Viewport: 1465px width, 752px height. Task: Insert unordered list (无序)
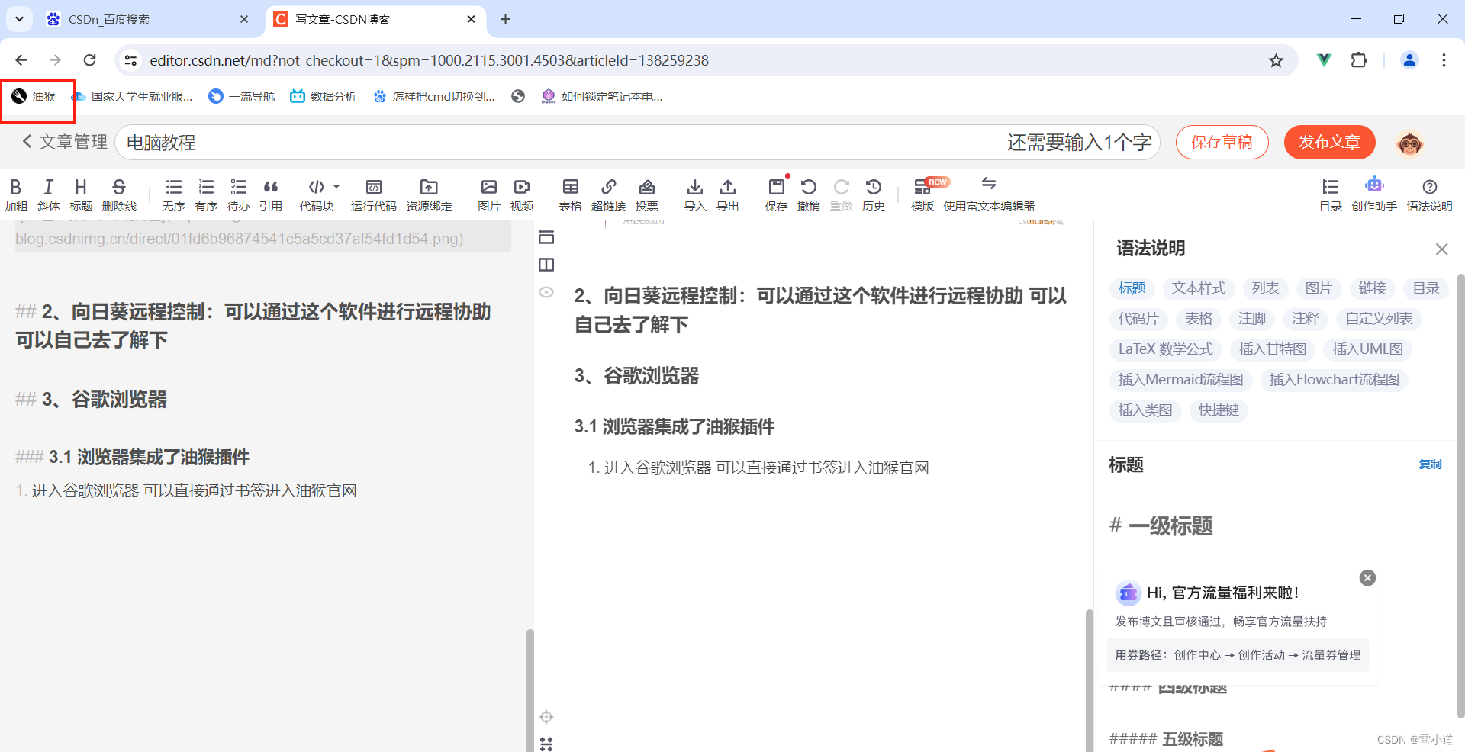pos(173,195)
